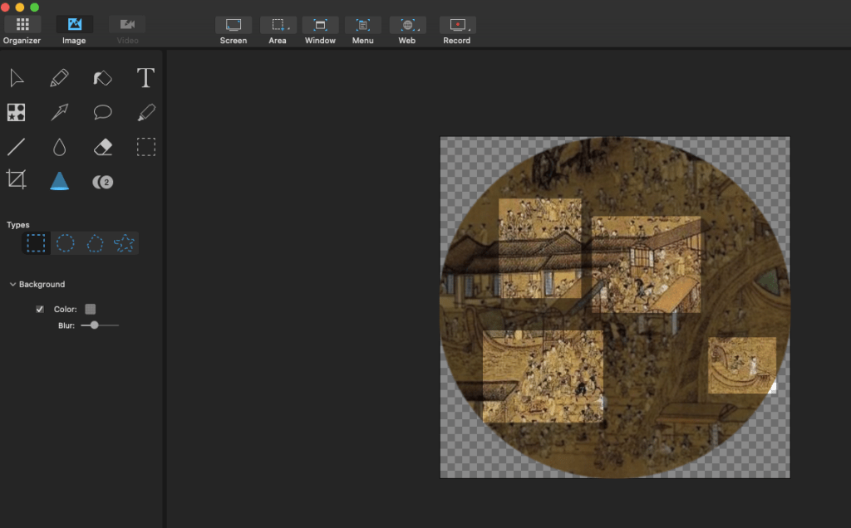Switch to the Image tab

tap(74, 26)
